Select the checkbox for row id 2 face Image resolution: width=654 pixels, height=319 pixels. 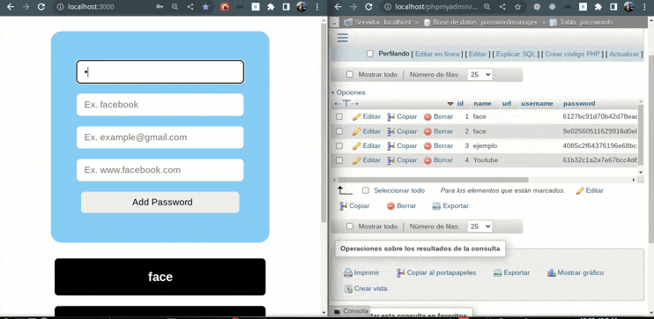339,131
